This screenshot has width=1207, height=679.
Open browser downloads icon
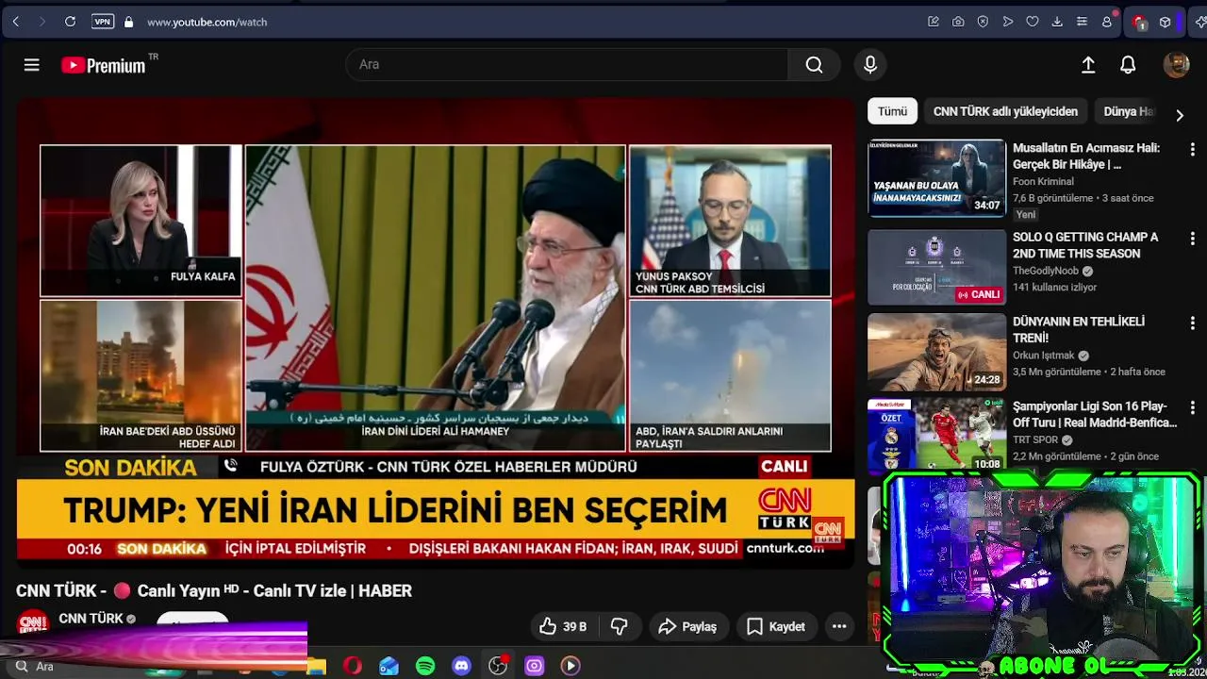point(1057,22)
